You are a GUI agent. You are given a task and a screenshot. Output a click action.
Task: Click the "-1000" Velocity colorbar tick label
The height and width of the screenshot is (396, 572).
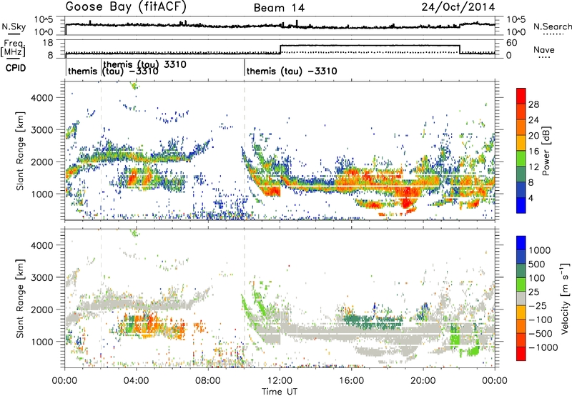click(x=543, y=347)
